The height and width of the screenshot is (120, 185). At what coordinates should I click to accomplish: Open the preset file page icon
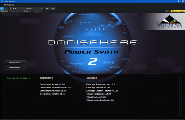coord(10,8)
